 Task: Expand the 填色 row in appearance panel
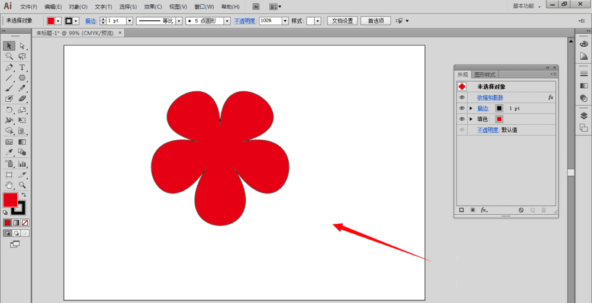tap(471, 119)
